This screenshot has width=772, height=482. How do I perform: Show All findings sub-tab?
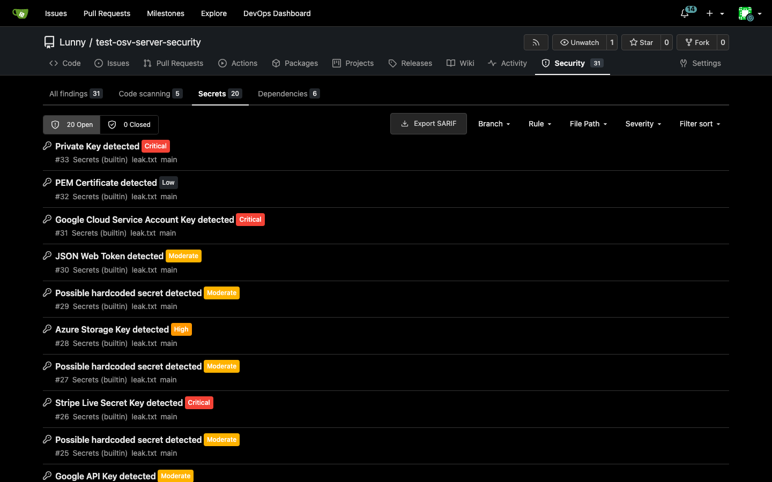pyautogui.click(x=76, y=94)
